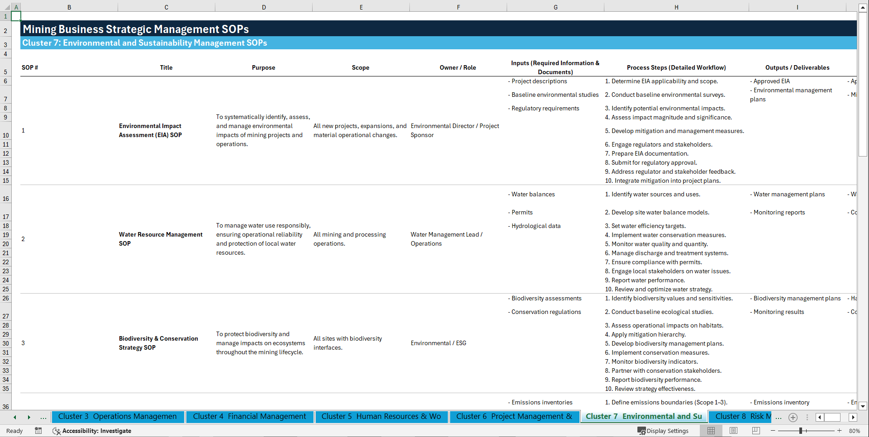Click the next-sheet navigation arrow
This screenshot has height=437, width=869.
[29, 417]
